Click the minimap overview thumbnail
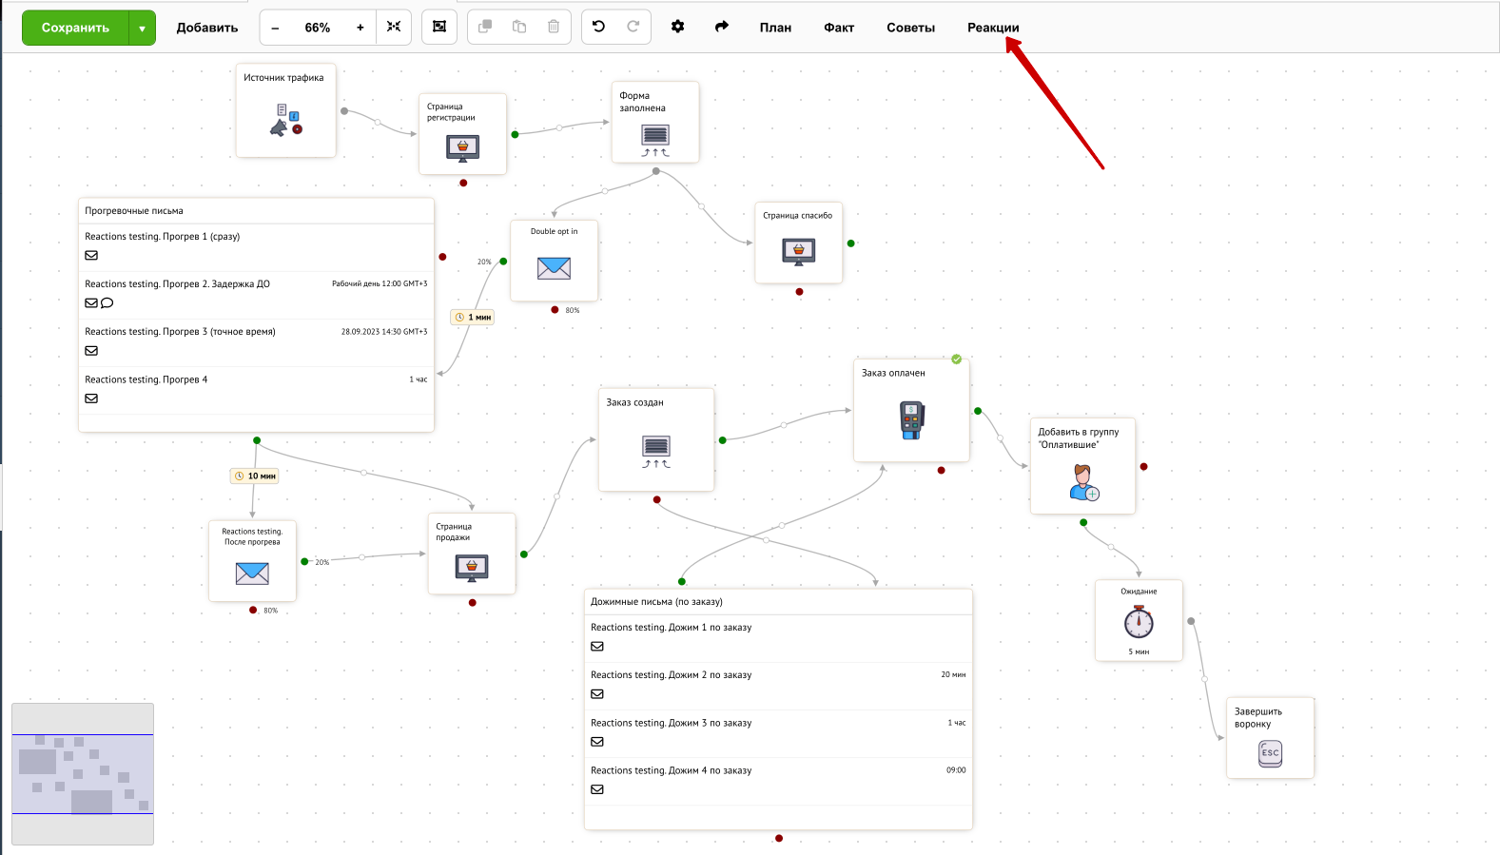Image resolution: width=1500 pixels, height=855 pixels. click(x=83, y=773)
